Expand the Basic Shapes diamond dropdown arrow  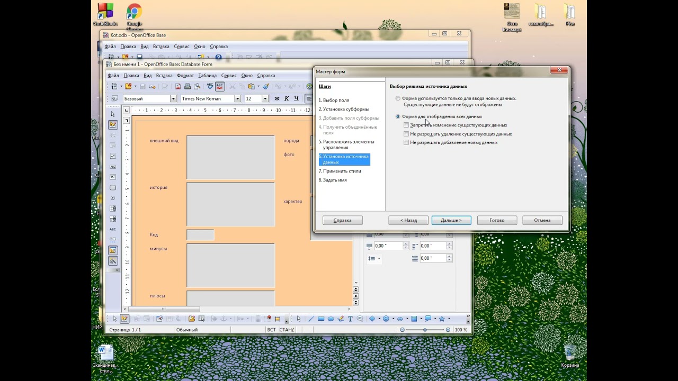point(379,319)
